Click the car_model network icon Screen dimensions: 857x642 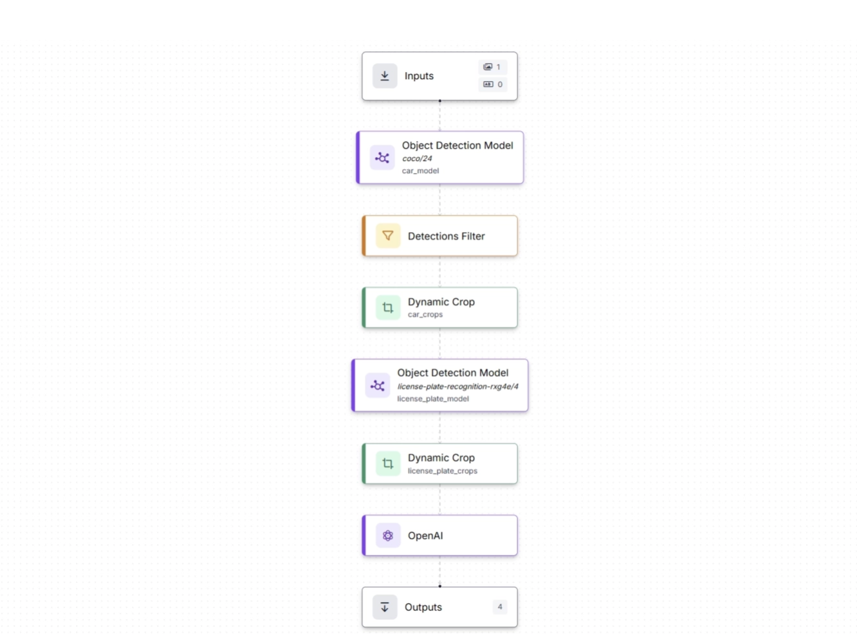tap(382, 158)
